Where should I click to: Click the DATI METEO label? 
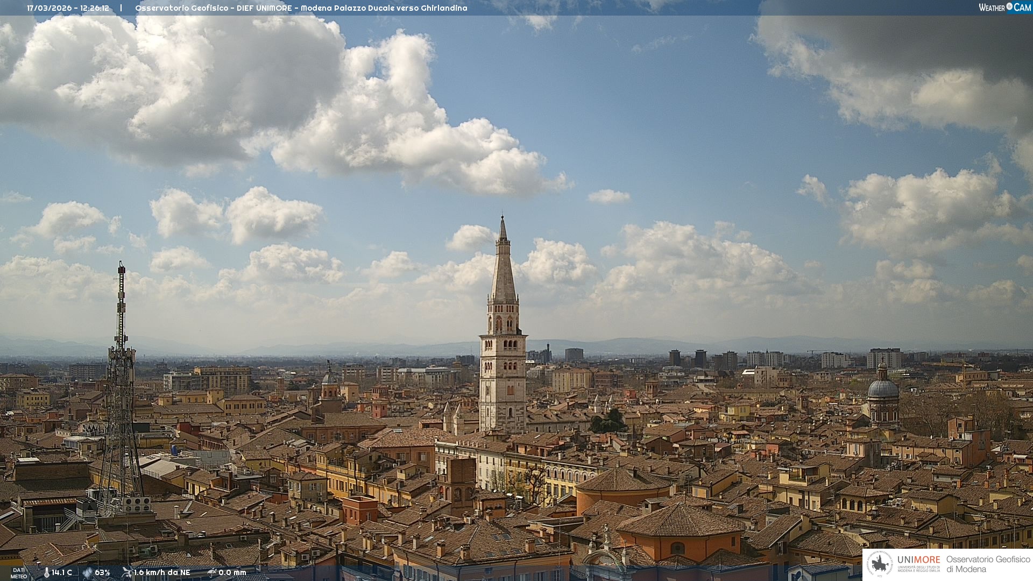tap(19, 573)
